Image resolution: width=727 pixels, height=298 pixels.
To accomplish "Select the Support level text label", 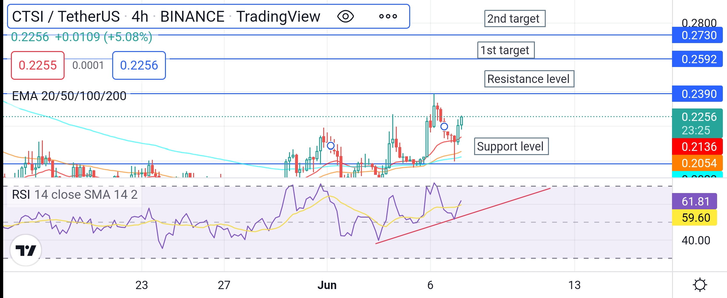I will tap(511, 146).
